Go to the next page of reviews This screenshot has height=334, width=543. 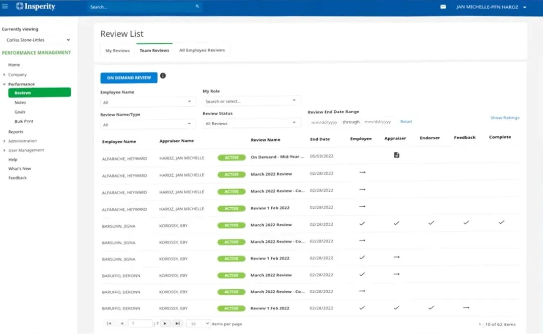pos(165,323)
